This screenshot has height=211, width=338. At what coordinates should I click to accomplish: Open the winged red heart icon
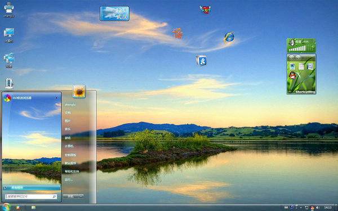tap(205, 10)
